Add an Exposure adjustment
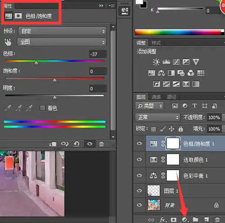This screenshot has height=223, width=225. pos(186,62)
